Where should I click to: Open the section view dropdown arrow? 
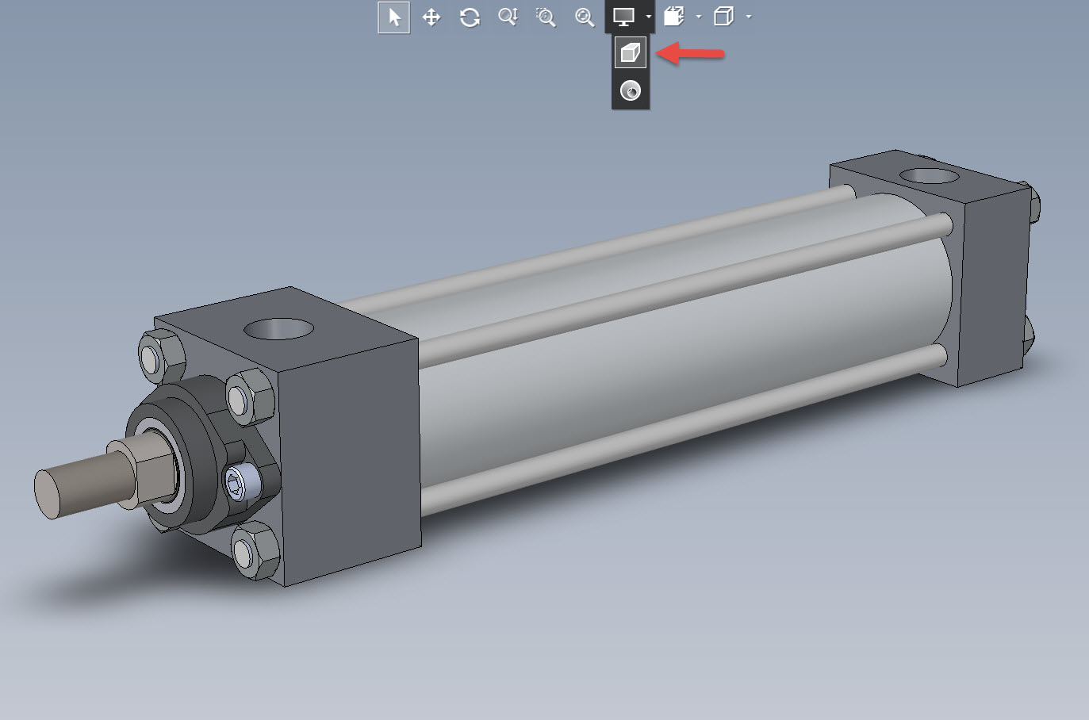coord(699,17)
